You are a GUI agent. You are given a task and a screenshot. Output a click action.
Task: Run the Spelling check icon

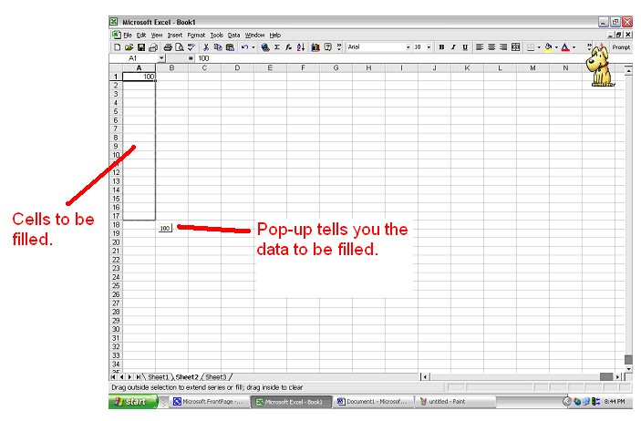pyautogui.click(x=191, y=47)
